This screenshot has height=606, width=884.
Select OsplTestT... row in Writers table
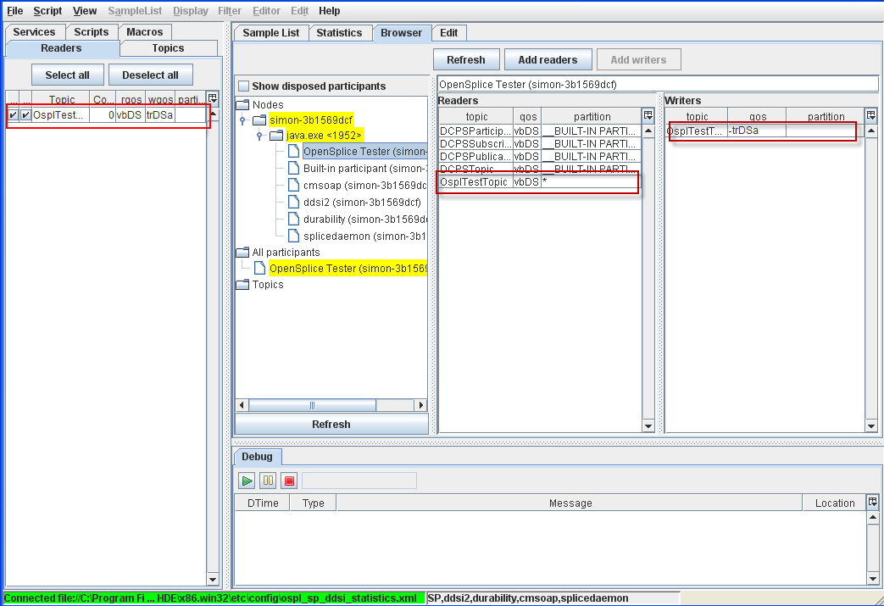tap(765, 131)
